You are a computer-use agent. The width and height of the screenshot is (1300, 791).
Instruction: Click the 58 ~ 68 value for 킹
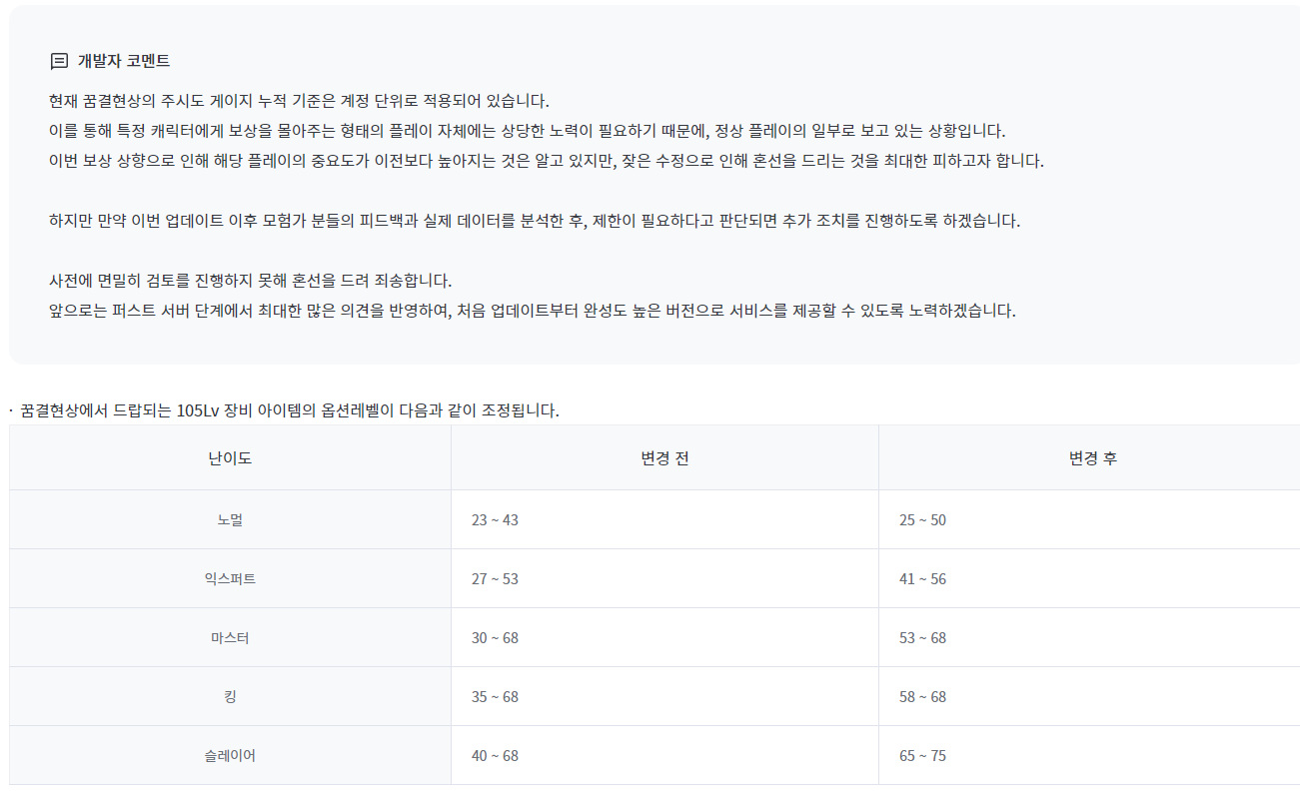[x=922, y=697]
